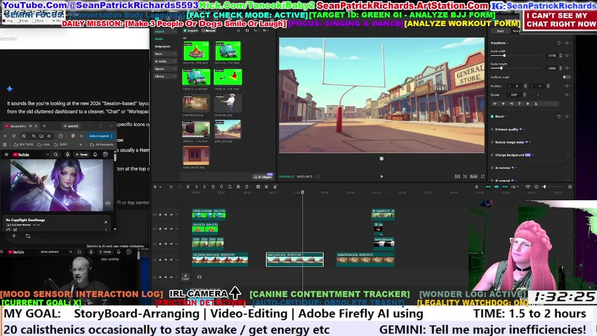
Task: Expand the Spaces sidebar section
Action: [165, 69]
